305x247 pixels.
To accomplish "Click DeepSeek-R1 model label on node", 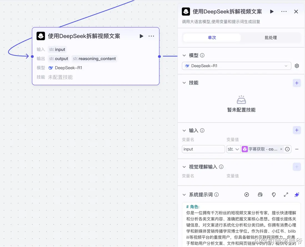I will click(68, 68).
